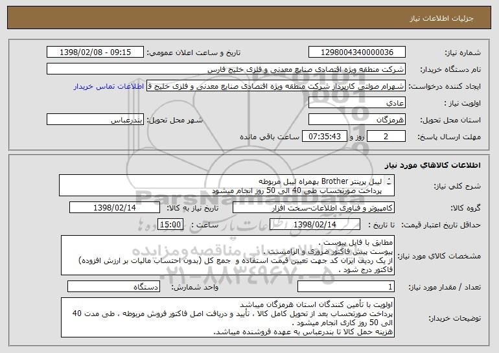Viewport: 499px width, 353px height.
Task: Click announcement date field 1398/02/08 - 09:15
Action: coord(95,52)
